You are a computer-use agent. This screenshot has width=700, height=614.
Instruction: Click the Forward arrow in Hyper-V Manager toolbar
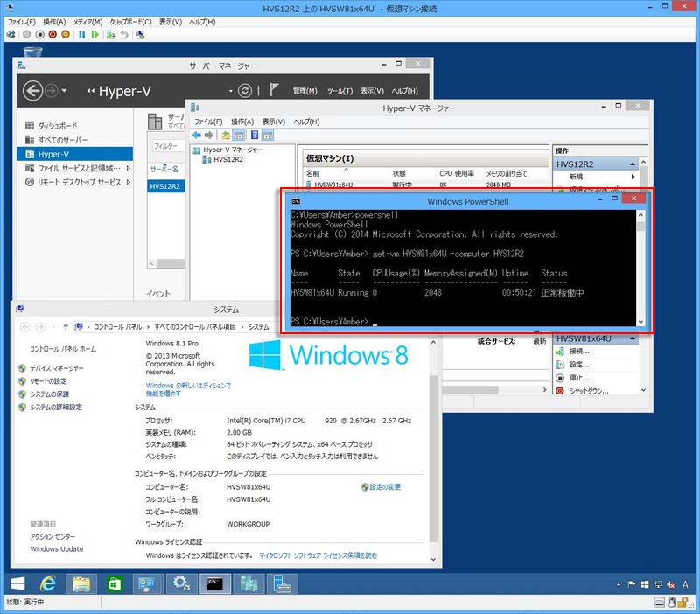208,135
